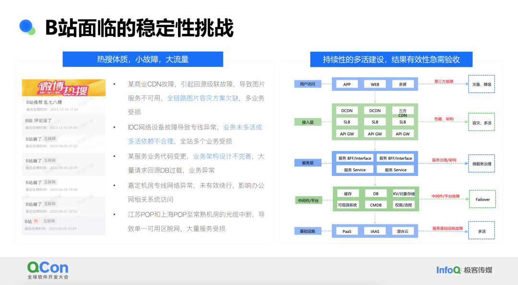Select the IAAS box

[x=375, y=231]
